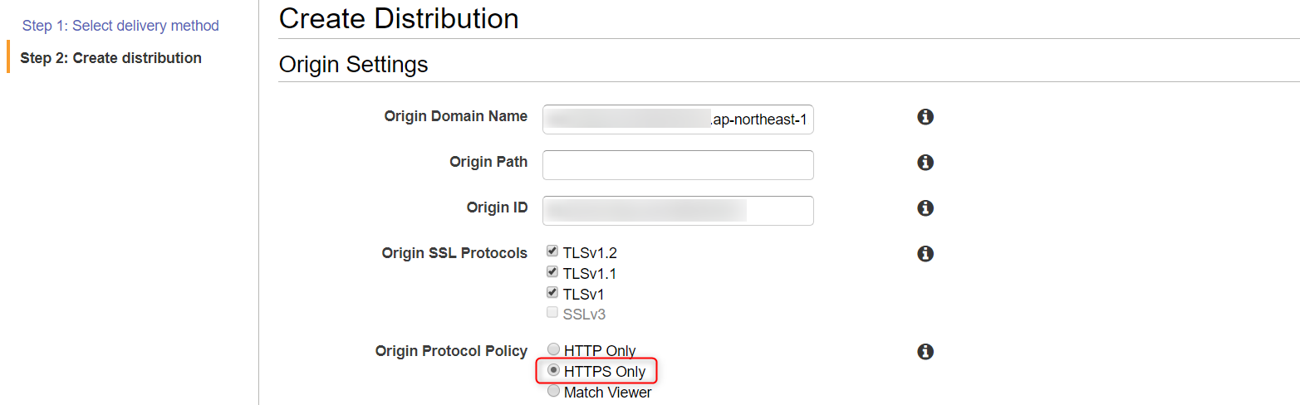Click the Origin SSL Protocols label
Screen dimensions: 1300x405
(x=454, y=252)
